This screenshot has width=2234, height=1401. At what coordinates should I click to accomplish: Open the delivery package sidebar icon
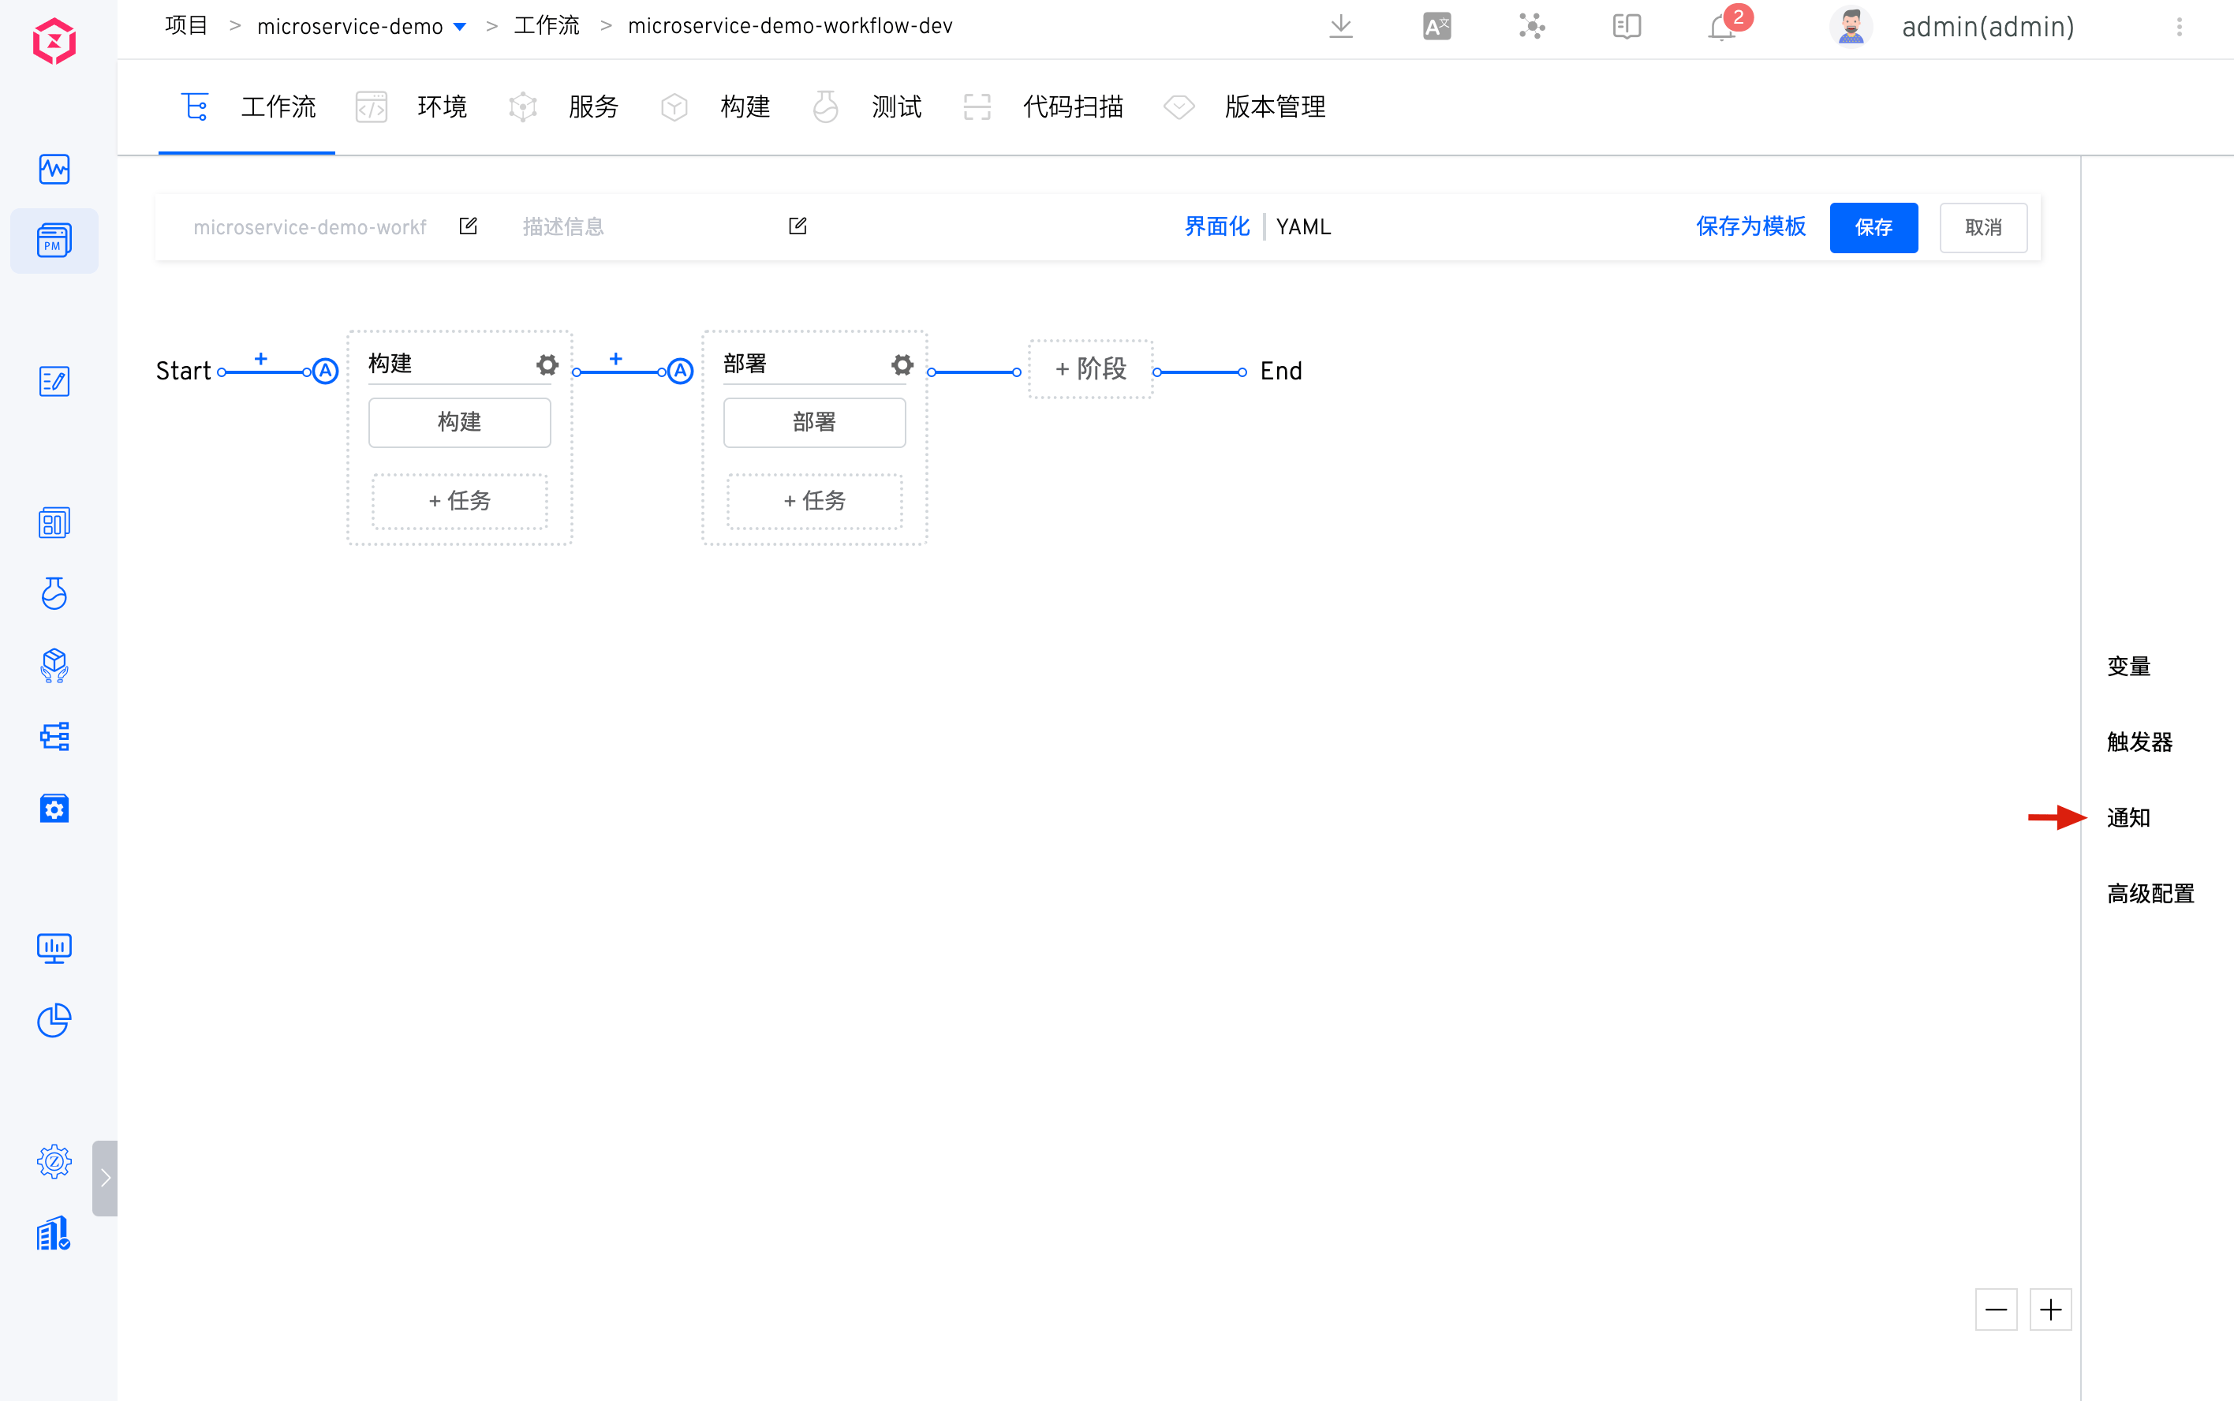pyautogui.click(x=54, y=665)
